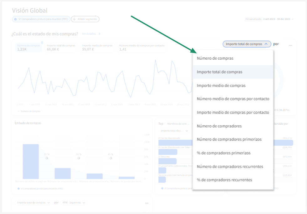Screen dimensions: 307x214
Task: Click the pin icon on Número de compras card
Action: pyautogui.click(x=42, y=42)
